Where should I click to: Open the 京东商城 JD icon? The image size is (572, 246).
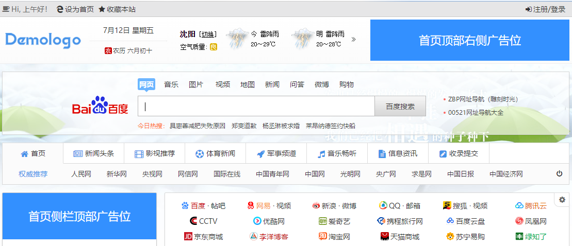click(188, 237)
